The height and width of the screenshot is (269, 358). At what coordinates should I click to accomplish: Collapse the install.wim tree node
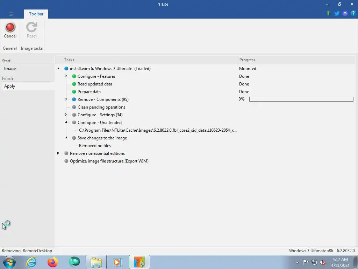tap(58, 68)
